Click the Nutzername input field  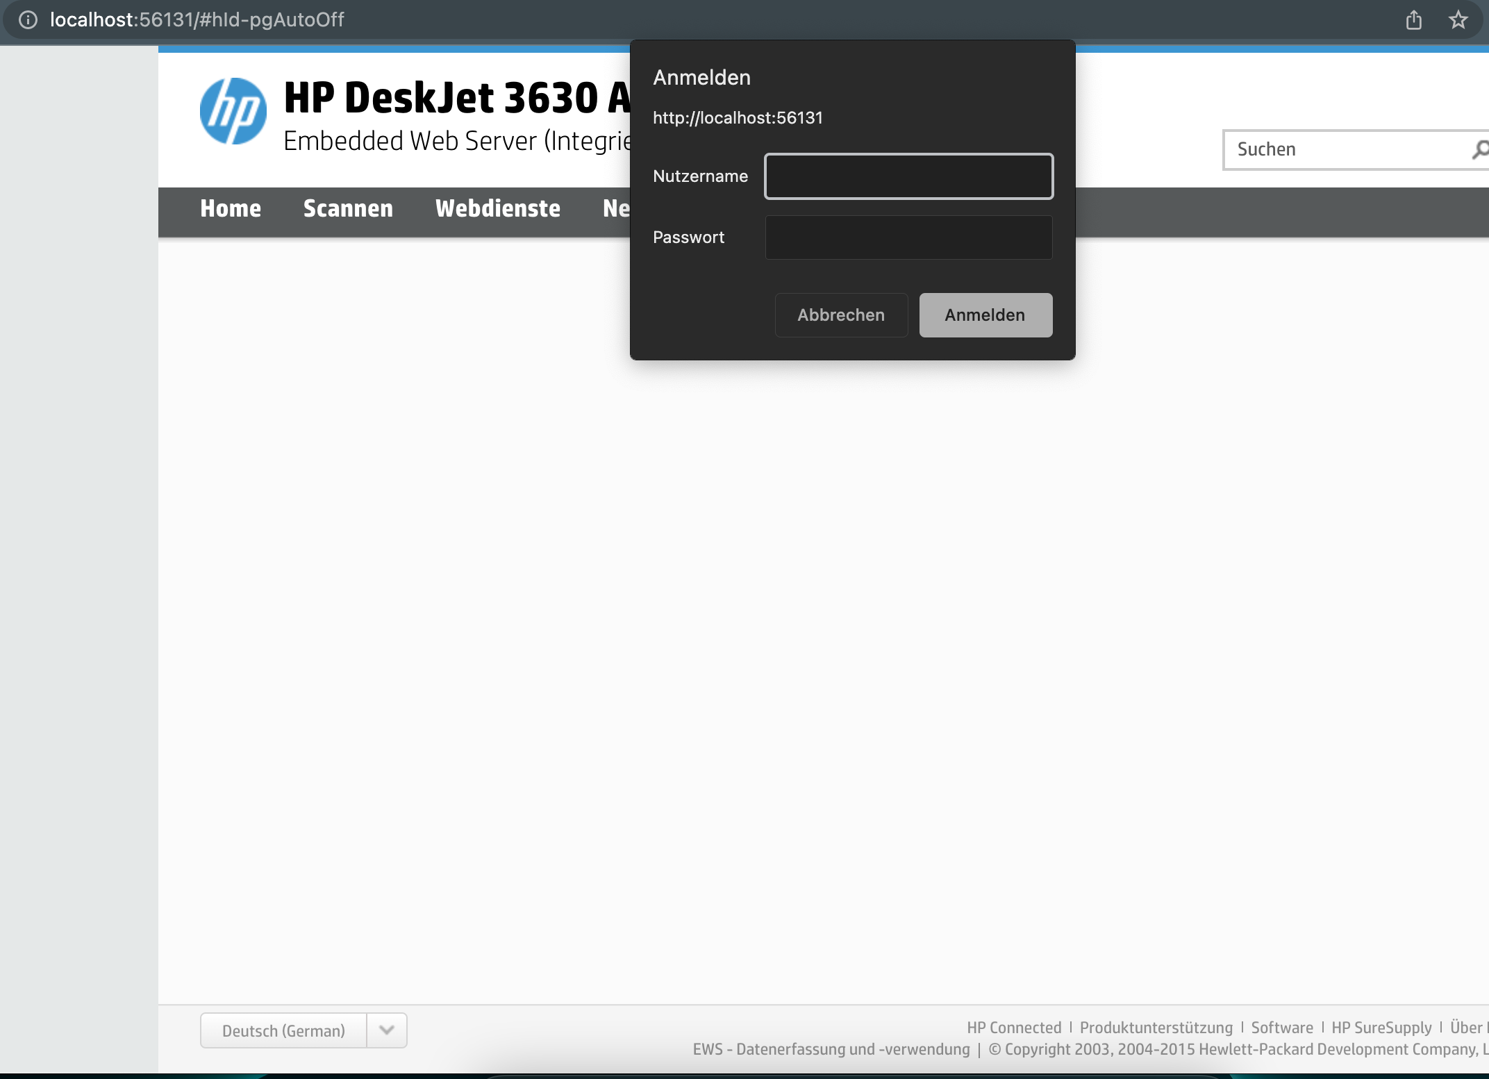[908, 176]
